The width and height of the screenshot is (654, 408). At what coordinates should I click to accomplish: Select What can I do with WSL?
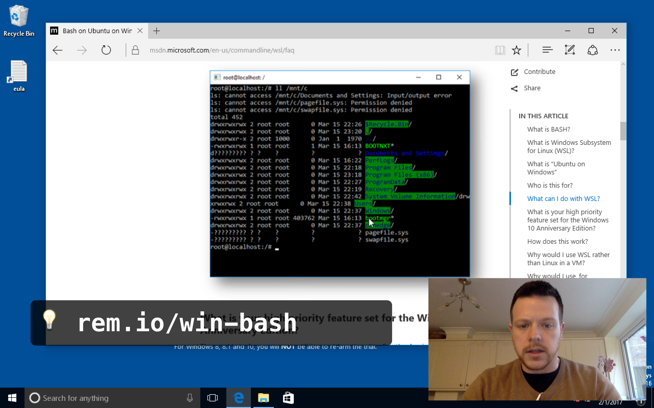[563, 199]
